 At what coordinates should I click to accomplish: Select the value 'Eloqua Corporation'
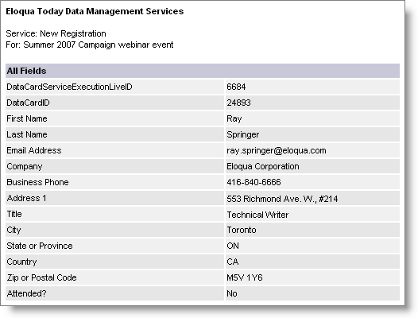[262, 166]
